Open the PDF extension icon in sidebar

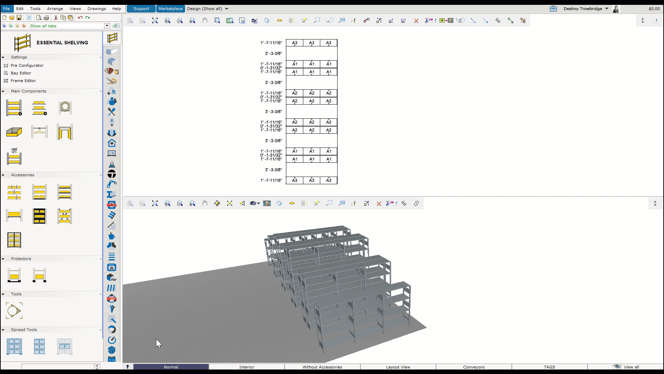coord(112,278)
